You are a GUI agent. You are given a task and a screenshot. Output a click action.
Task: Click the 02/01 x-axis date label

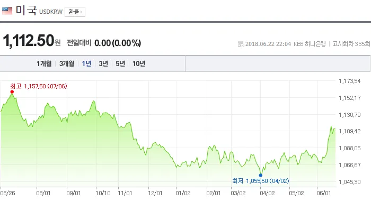214,193
